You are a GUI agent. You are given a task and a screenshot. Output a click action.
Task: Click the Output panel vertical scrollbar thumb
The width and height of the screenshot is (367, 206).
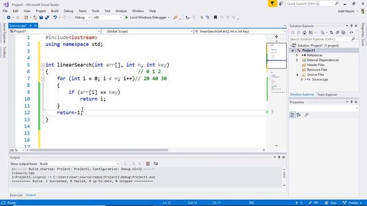(x=284, y=175)
